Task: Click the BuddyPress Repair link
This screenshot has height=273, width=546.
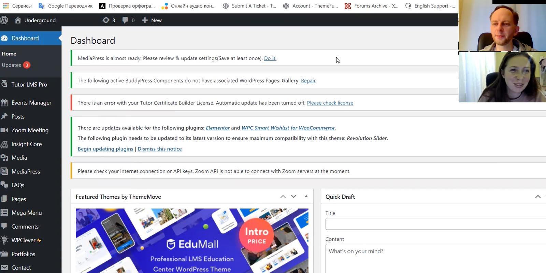Action: click(308, 81)
